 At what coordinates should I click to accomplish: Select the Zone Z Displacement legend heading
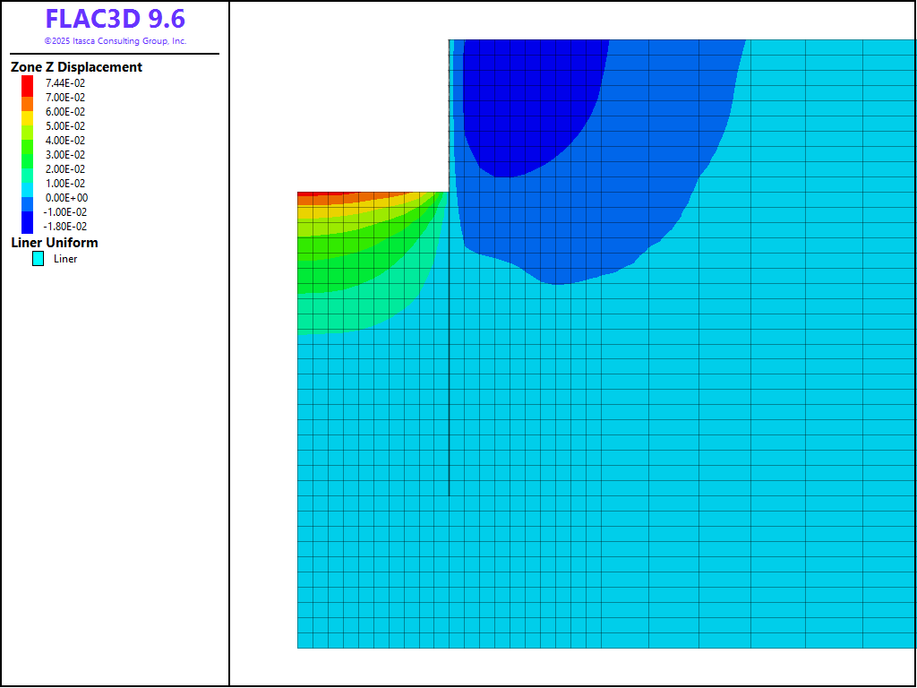76,67
